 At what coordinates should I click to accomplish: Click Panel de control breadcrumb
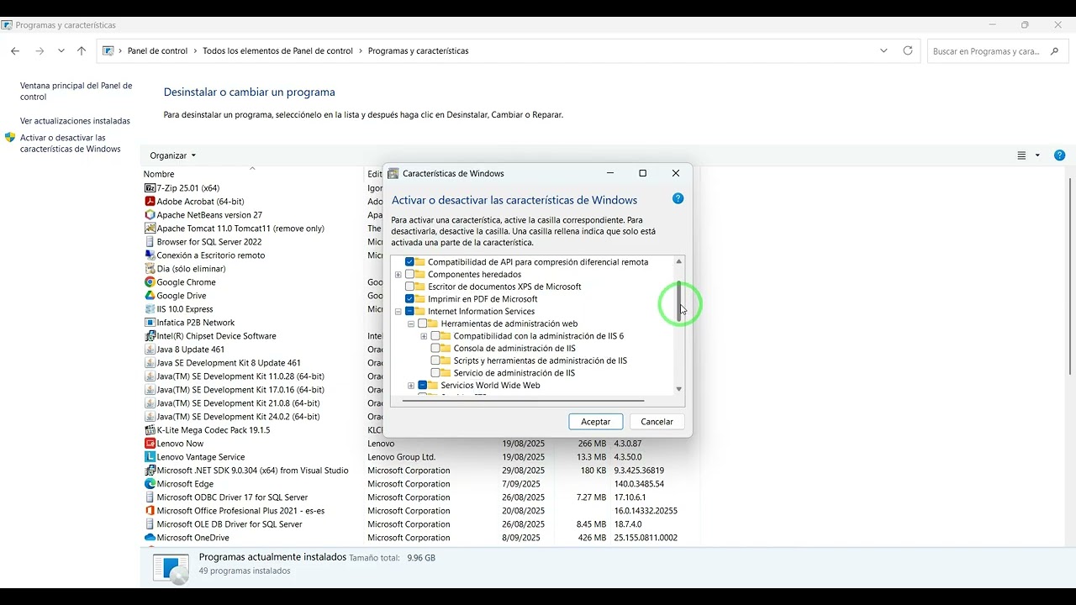coord(157,50)
